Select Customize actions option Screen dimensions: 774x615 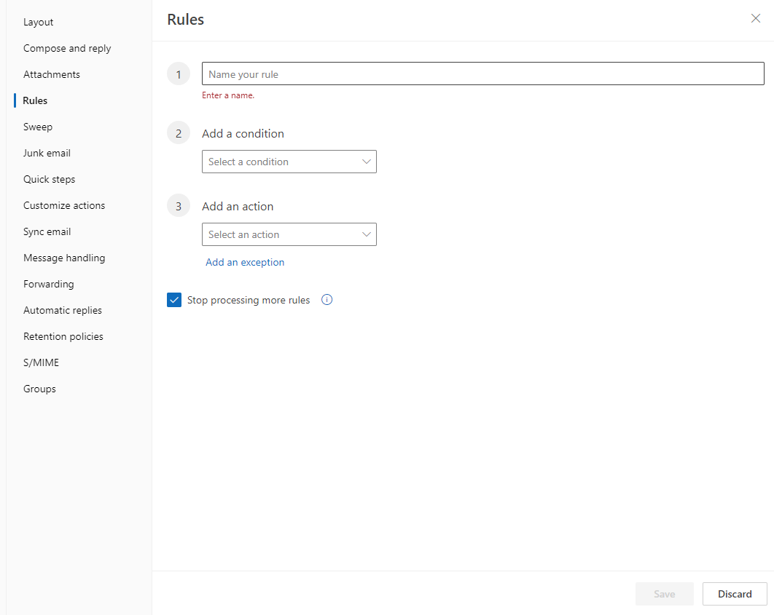[x=64, y=205]
